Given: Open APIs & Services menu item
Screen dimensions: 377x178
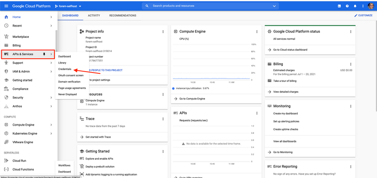Looking at the screenshot, I should pos(28,54).
